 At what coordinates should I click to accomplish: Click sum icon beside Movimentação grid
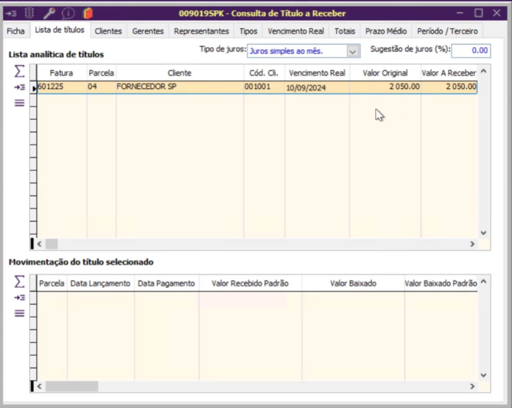[19, 282]
